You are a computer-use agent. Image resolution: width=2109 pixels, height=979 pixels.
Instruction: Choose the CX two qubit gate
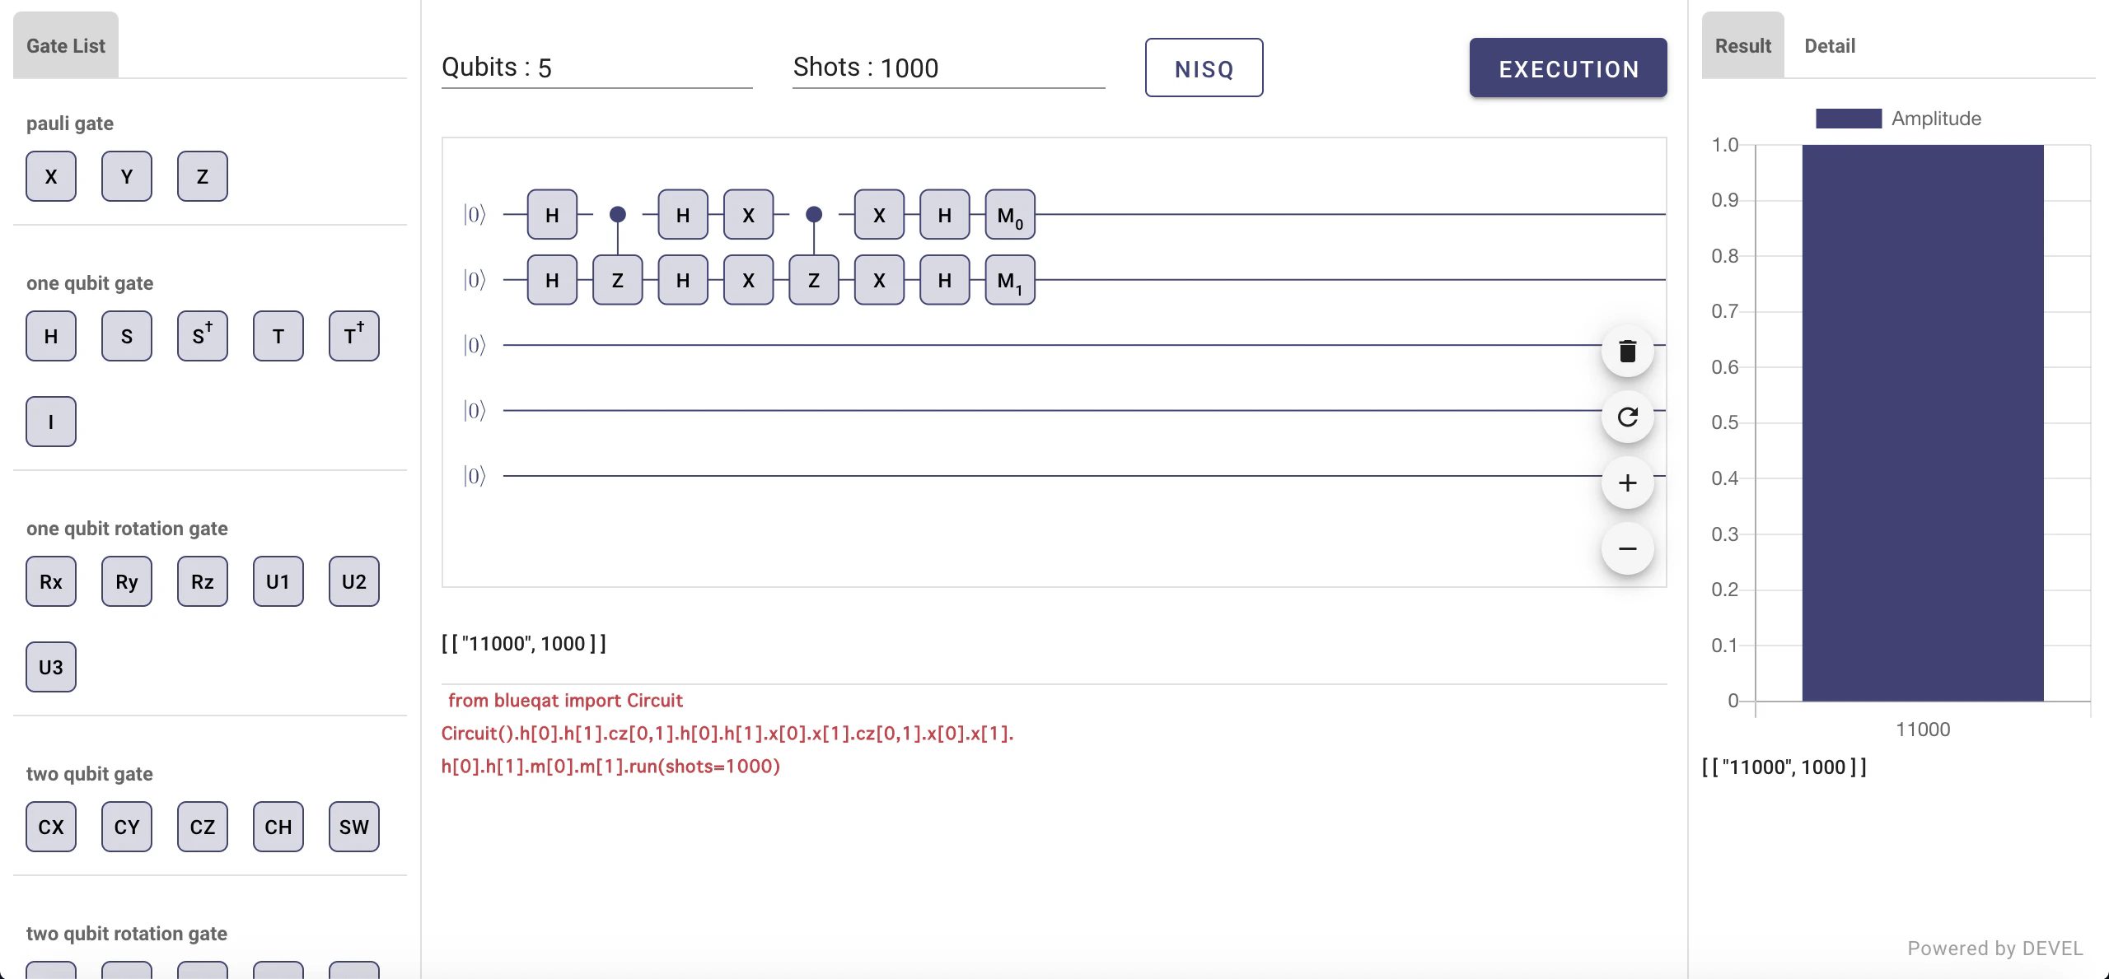pyautogui.click(x=51, y=827)
